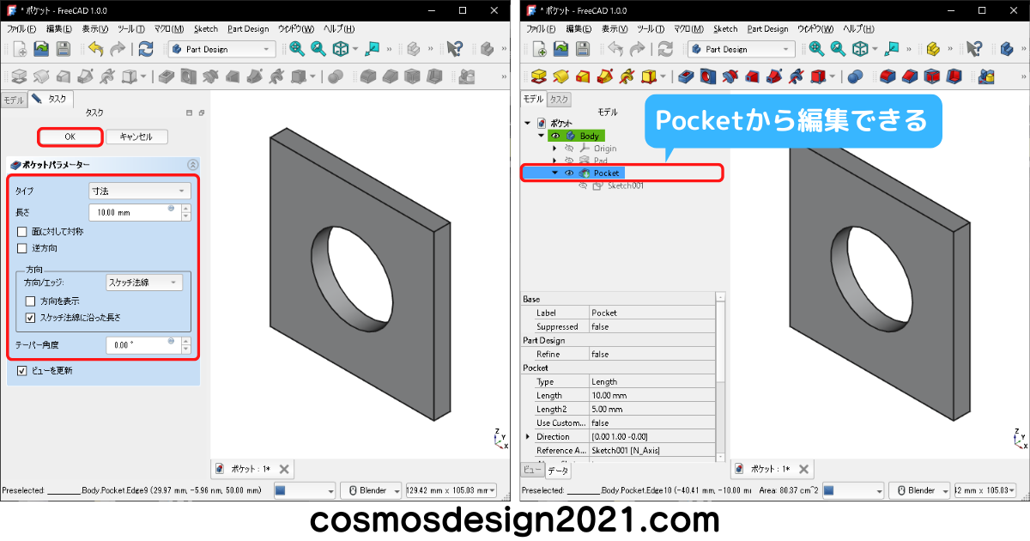Click the Pocket item in the model tree
1030x541 pixels.
pyautogui.click(x=606, y=173)
